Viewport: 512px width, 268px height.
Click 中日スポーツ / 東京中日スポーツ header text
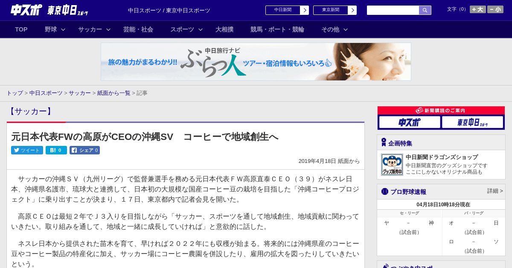click(x=169, y=11)
